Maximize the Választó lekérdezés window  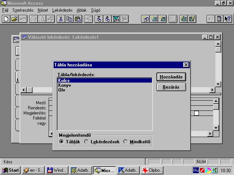tap(211, 37)
